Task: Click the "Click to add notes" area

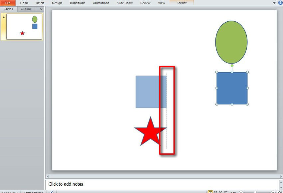Action: coord(66,184)
